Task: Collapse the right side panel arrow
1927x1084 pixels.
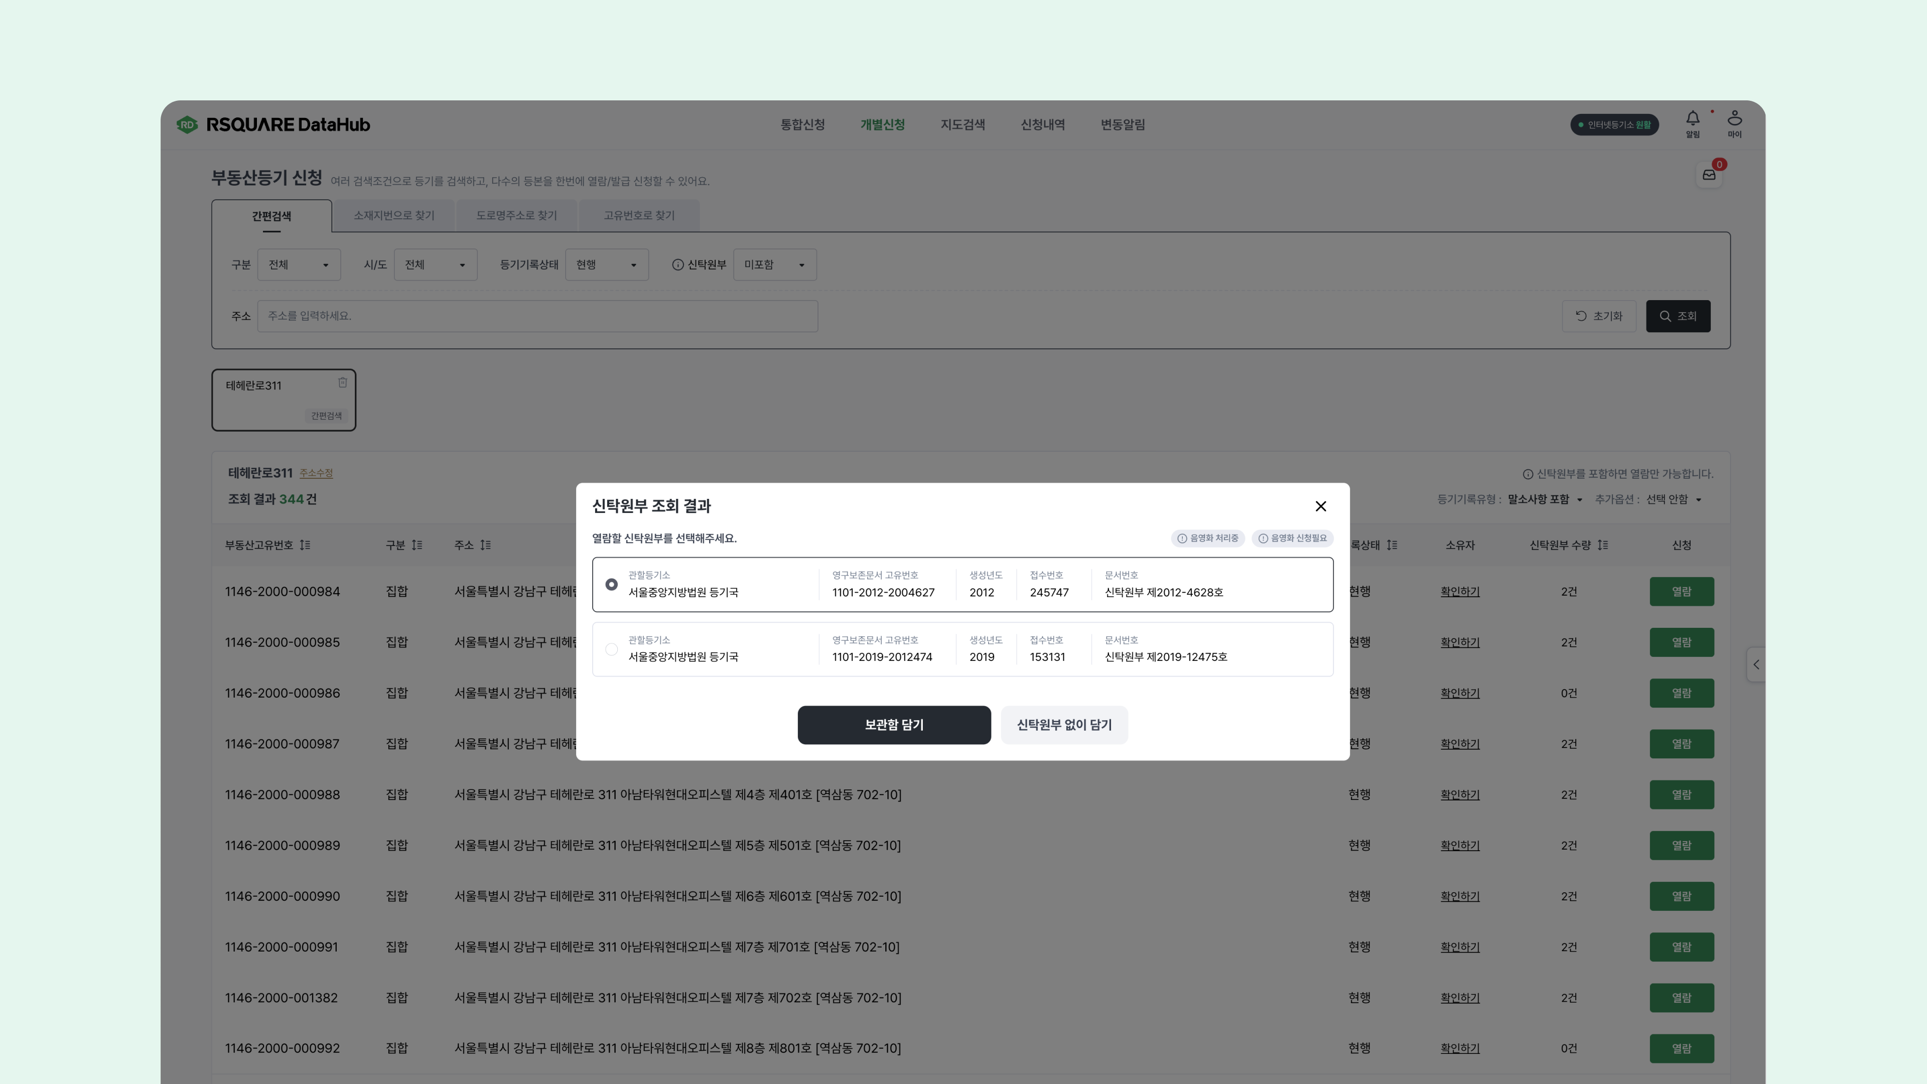Action: coord(1756,664)
